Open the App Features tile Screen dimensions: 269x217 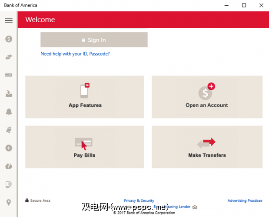click(x=85, y=97)
